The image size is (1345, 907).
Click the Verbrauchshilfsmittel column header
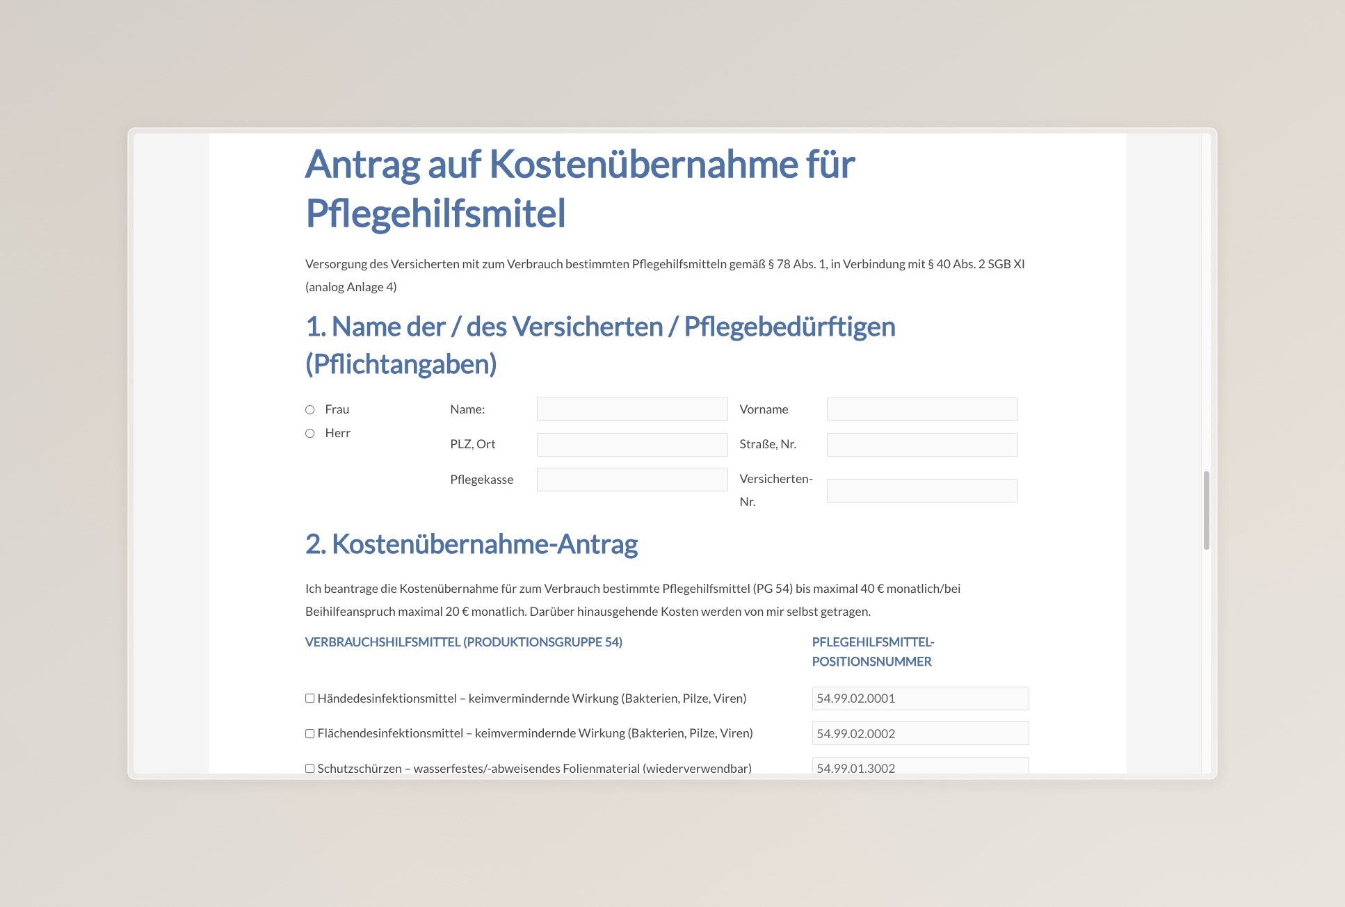[x=463, y=642]
